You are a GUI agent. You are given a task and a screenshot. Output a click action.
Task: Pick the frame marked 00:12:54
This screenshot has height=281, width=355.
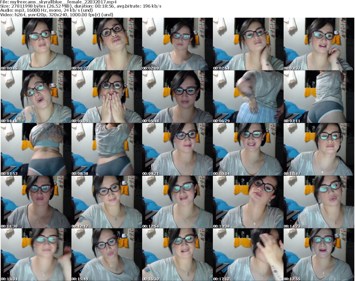tap(177, 202)
